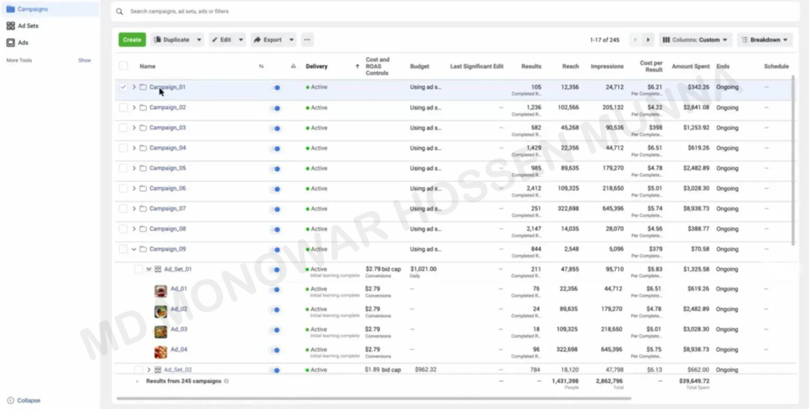Viewport: 809px width, 409px height.
Task: Open the Campaign_02 link
Action: 167,107
